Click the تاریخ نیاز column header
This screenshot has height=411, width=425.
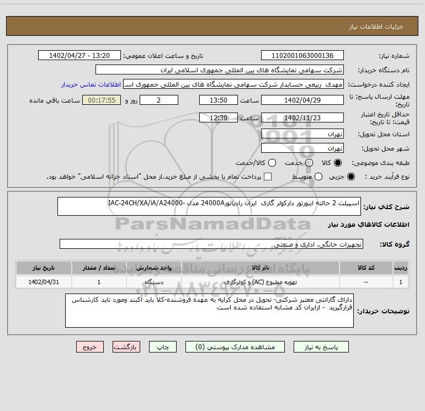pyautogui.click(x=44, y=268)
